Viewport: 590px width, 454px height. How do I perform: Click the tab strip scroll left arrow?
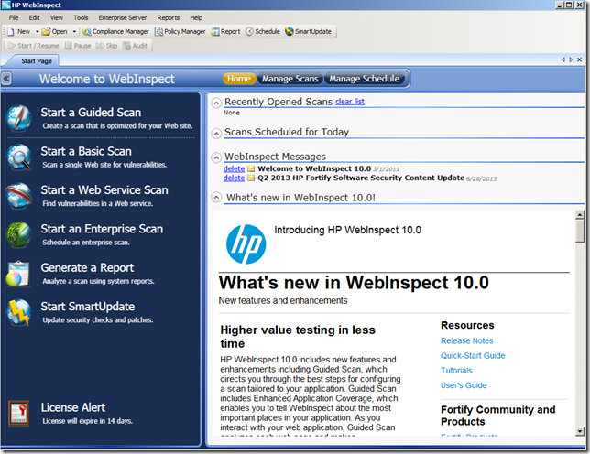point(563,59)
